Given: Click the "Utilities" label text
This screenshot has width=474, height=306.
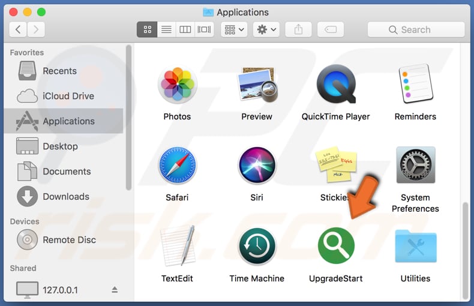Looking at the screenshot, I should click(415, 278).
